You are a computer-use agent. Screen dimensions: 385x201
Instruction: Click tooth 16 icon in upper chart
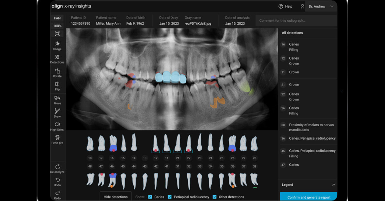pos(113,143)
